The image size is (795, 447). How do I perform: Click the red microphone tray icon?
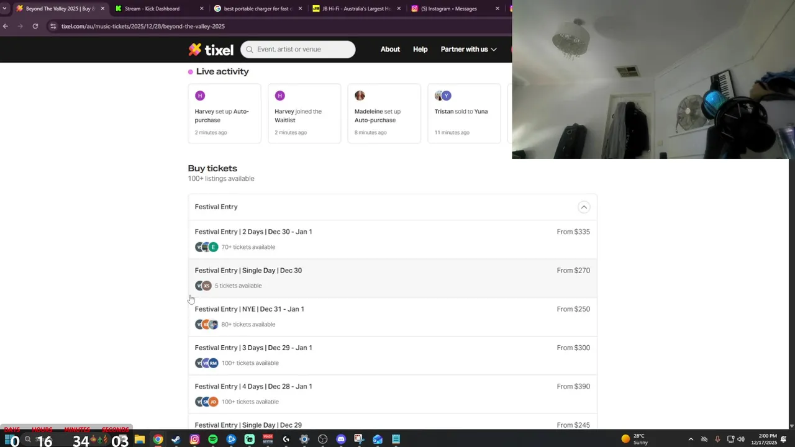pyautogui.click(x=717, y=439)
